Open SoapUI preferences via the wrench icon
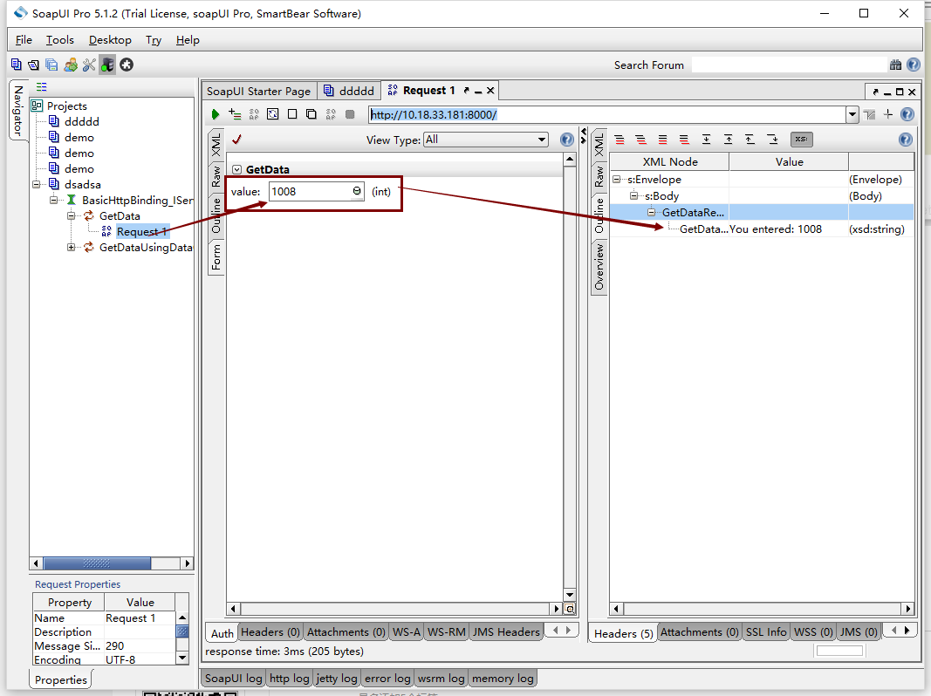This screenshot has height=696, width=931. pyautogui.click(x=90, y=65)
